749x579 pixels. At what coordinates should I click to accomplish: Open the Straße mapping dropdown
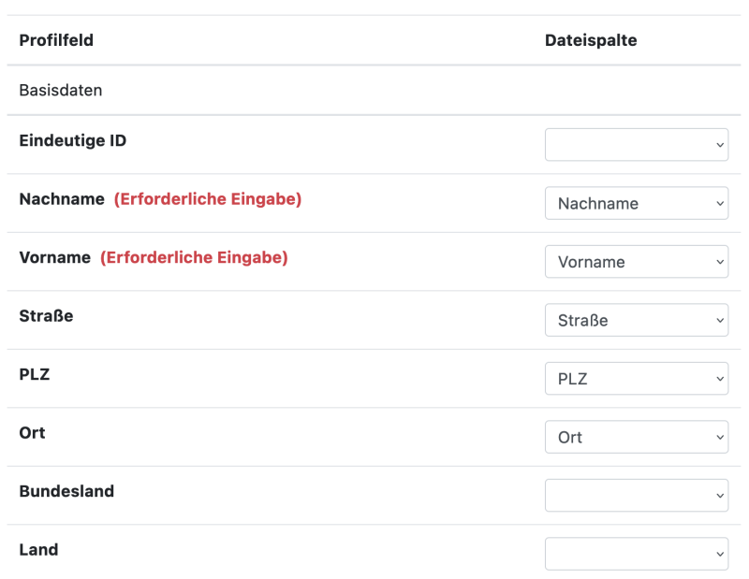(637, 320)
